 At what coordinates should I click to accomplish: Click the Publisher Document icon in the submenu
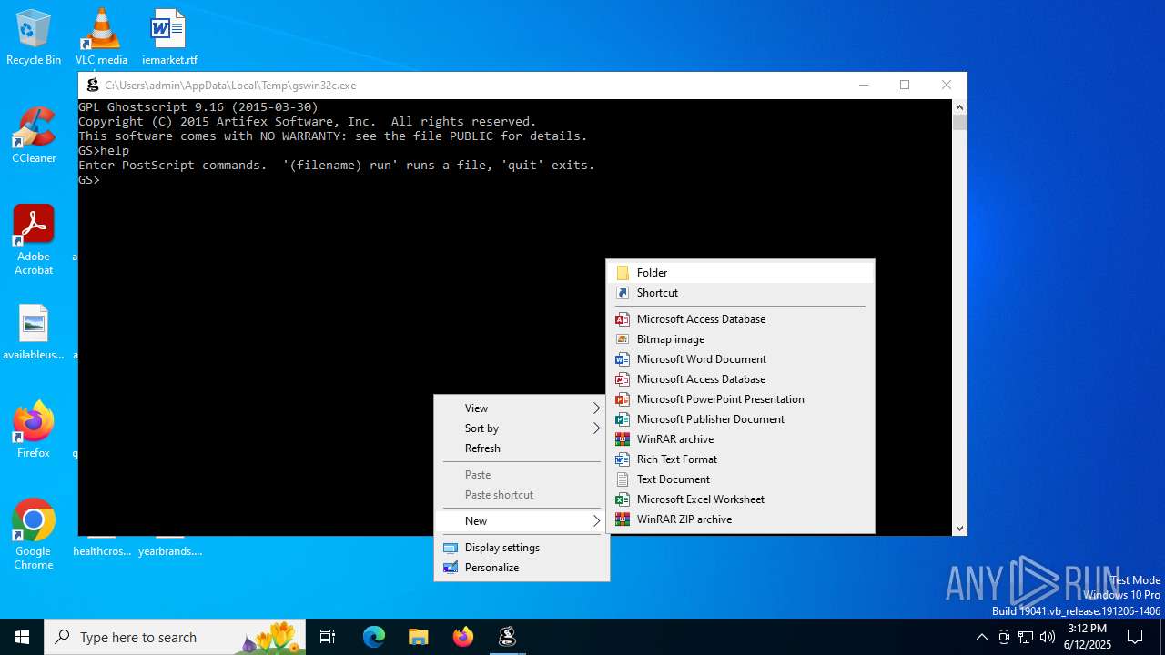[623, 419]
